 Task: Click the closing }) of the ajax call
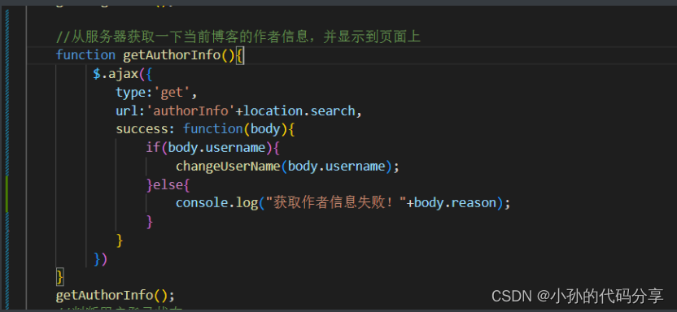[101, 258]
